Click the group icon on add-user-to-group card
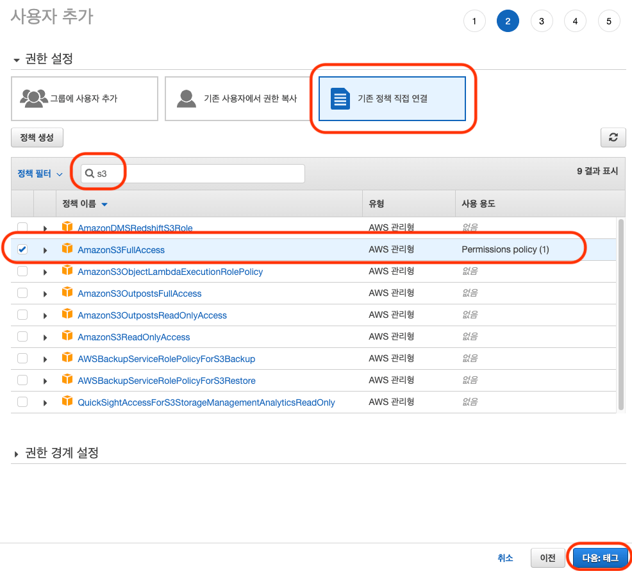632x571 pixels. [x=34, y=98]
